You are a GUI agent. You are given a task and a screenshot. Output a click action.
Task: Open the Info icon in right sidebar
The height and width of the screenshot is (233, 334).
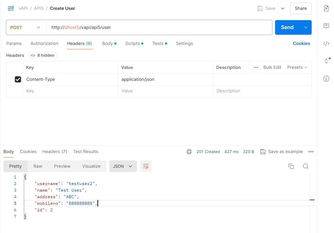pos(326,78)
